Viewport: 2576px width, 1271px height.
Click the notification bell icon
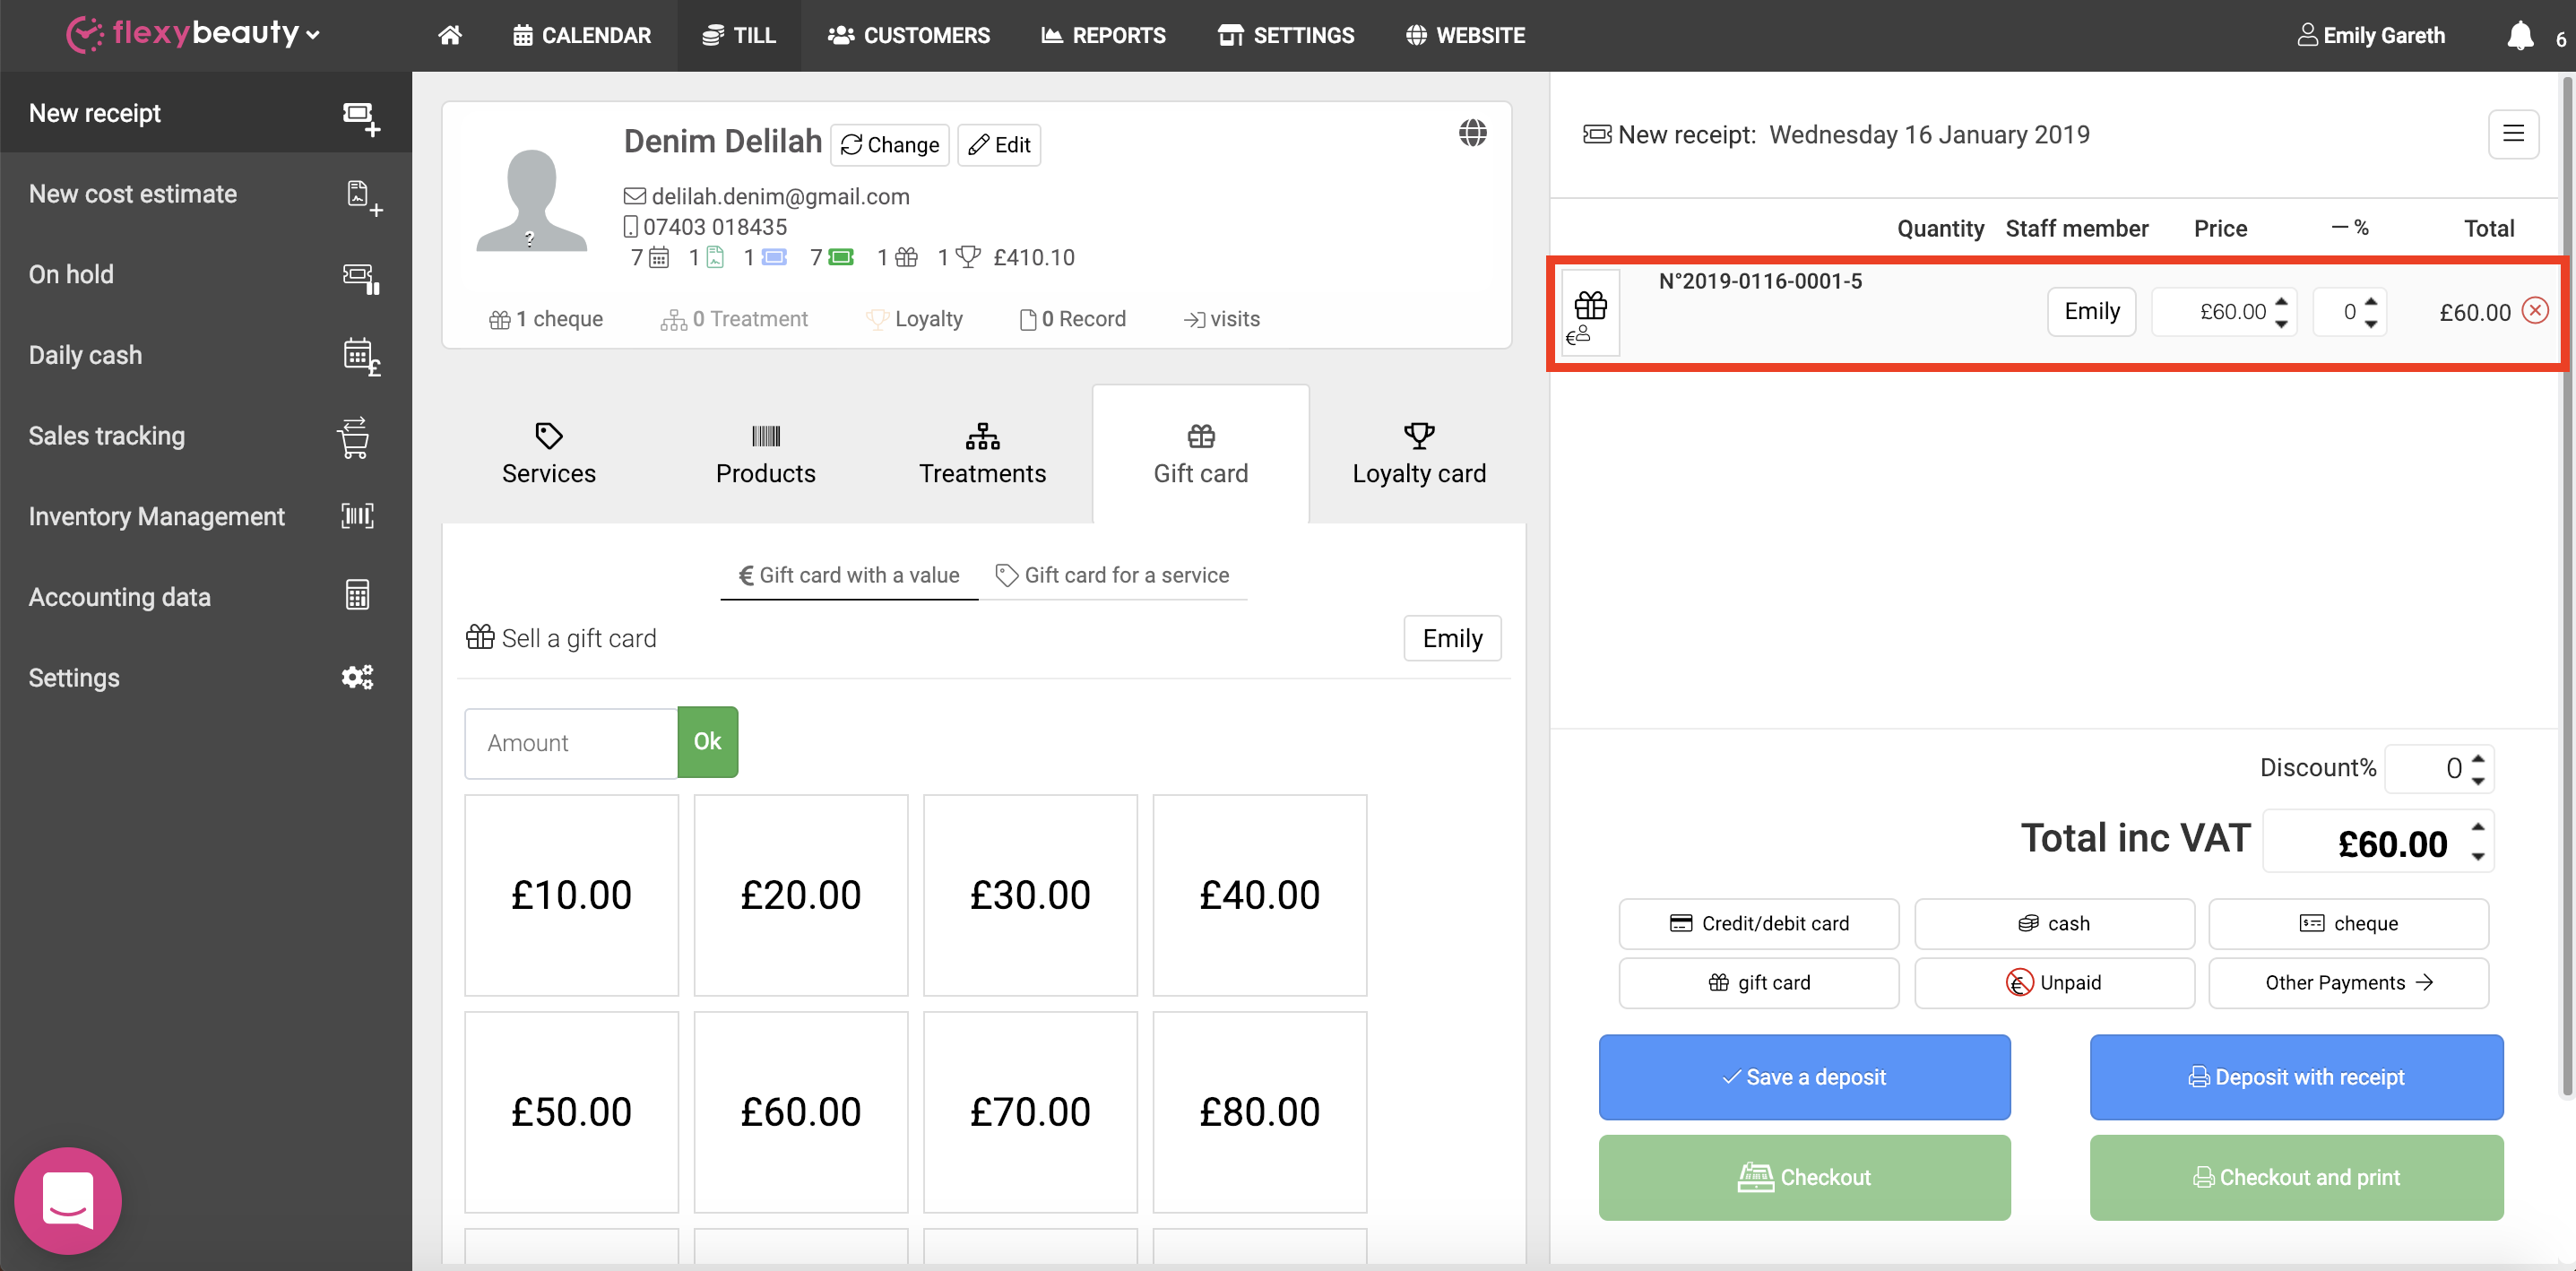tap(2520, 36)
